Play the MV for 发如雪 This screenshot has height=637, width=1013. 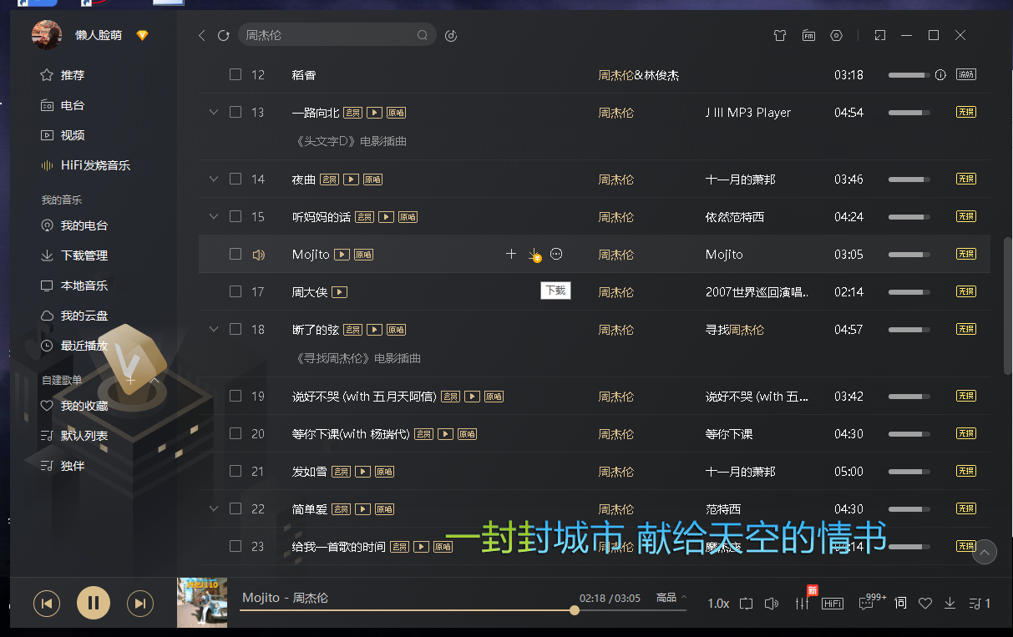click(362, 472)
